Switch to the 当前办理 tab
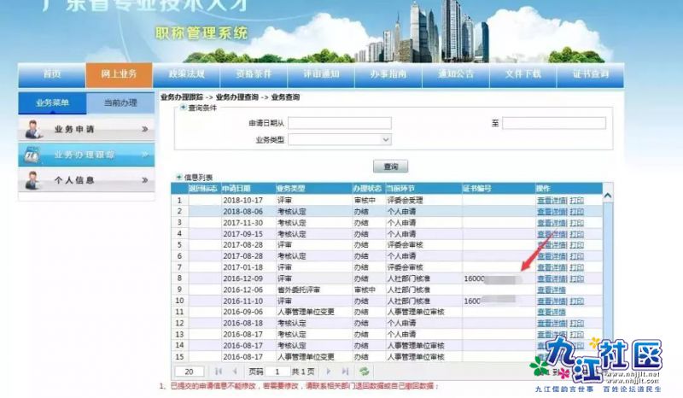The width and height of the screenshot is (683, 398). point(120,102)
